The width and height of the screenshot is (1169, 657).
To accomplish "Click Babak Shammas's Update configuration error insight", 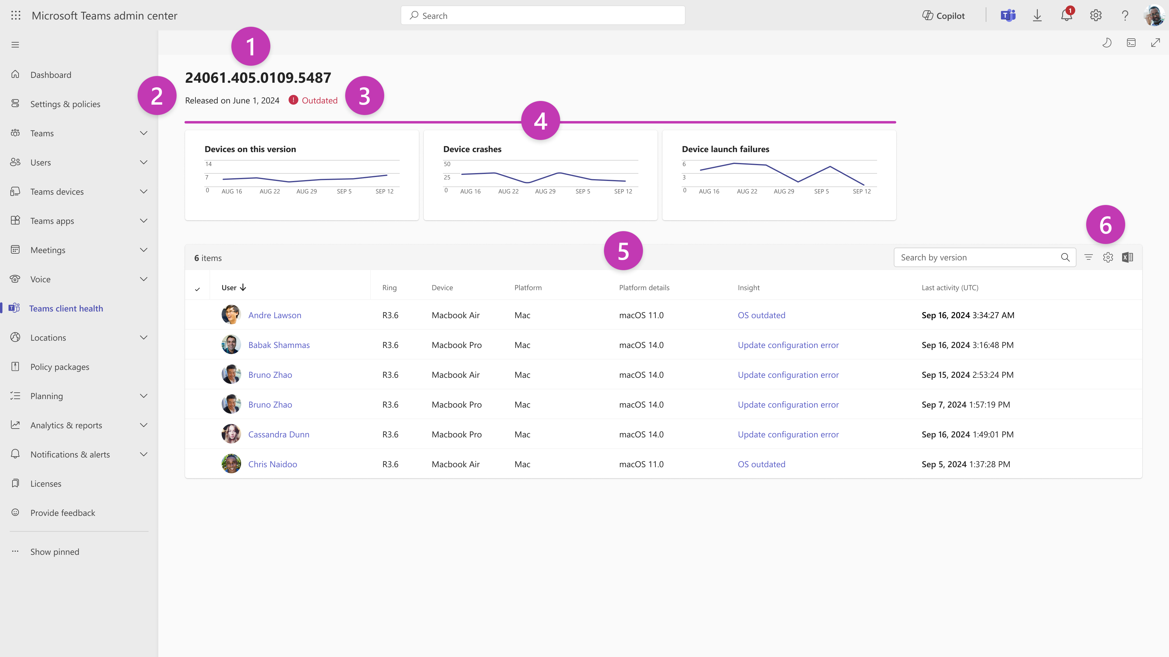I will point(788,345).
